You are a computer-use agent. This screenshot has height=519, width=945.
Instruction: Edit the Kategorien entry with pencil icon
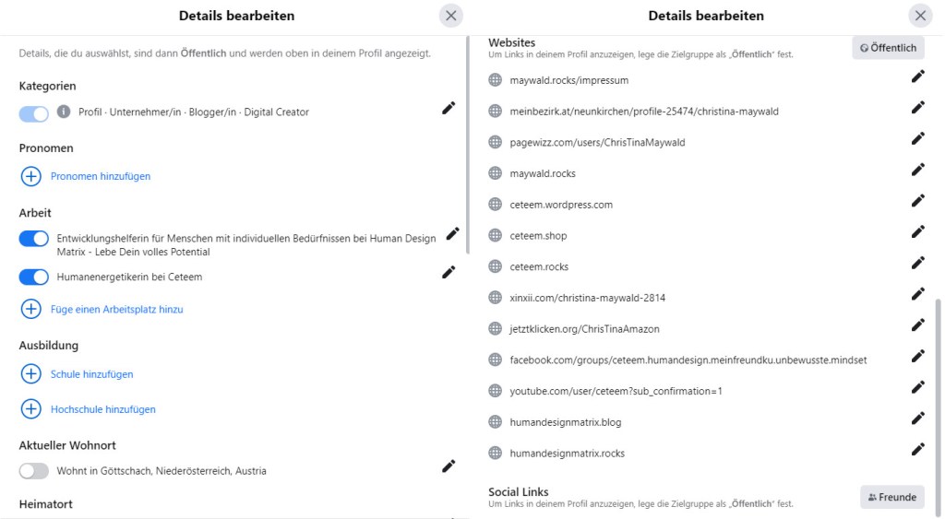click(x=449, y=109)
